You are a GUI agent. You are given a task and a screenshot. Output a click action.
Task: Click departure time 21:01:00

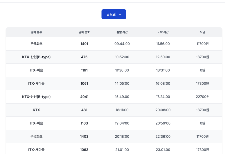click(122, 150)
